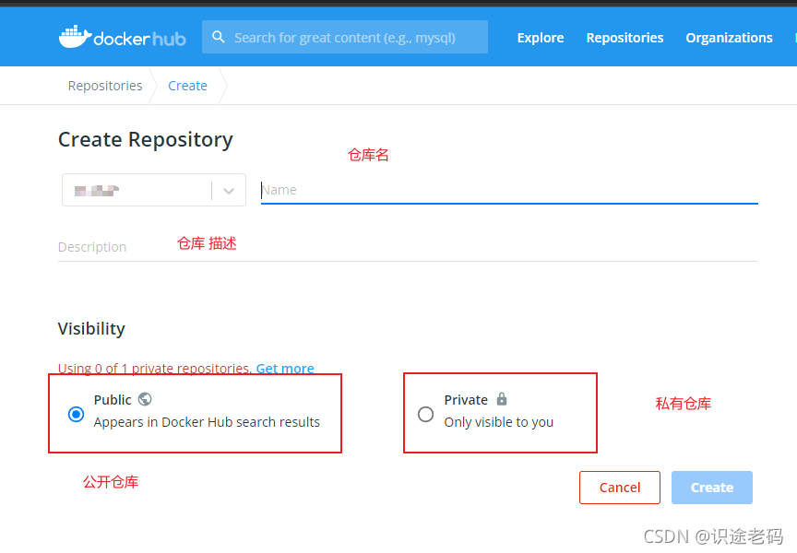Click the search magnifier icon
Screen dimensions: 797x553
(x=218, y=37)
